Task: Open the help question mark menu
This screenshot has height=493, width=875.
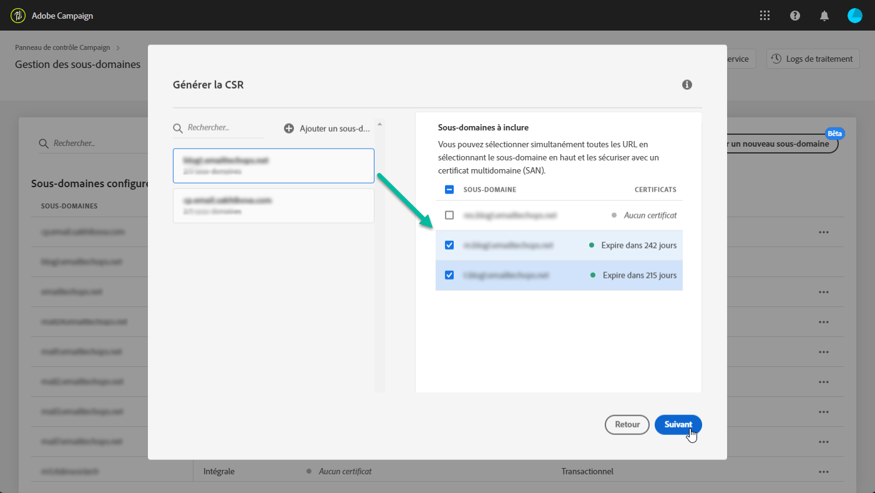Action: (795, 16)
